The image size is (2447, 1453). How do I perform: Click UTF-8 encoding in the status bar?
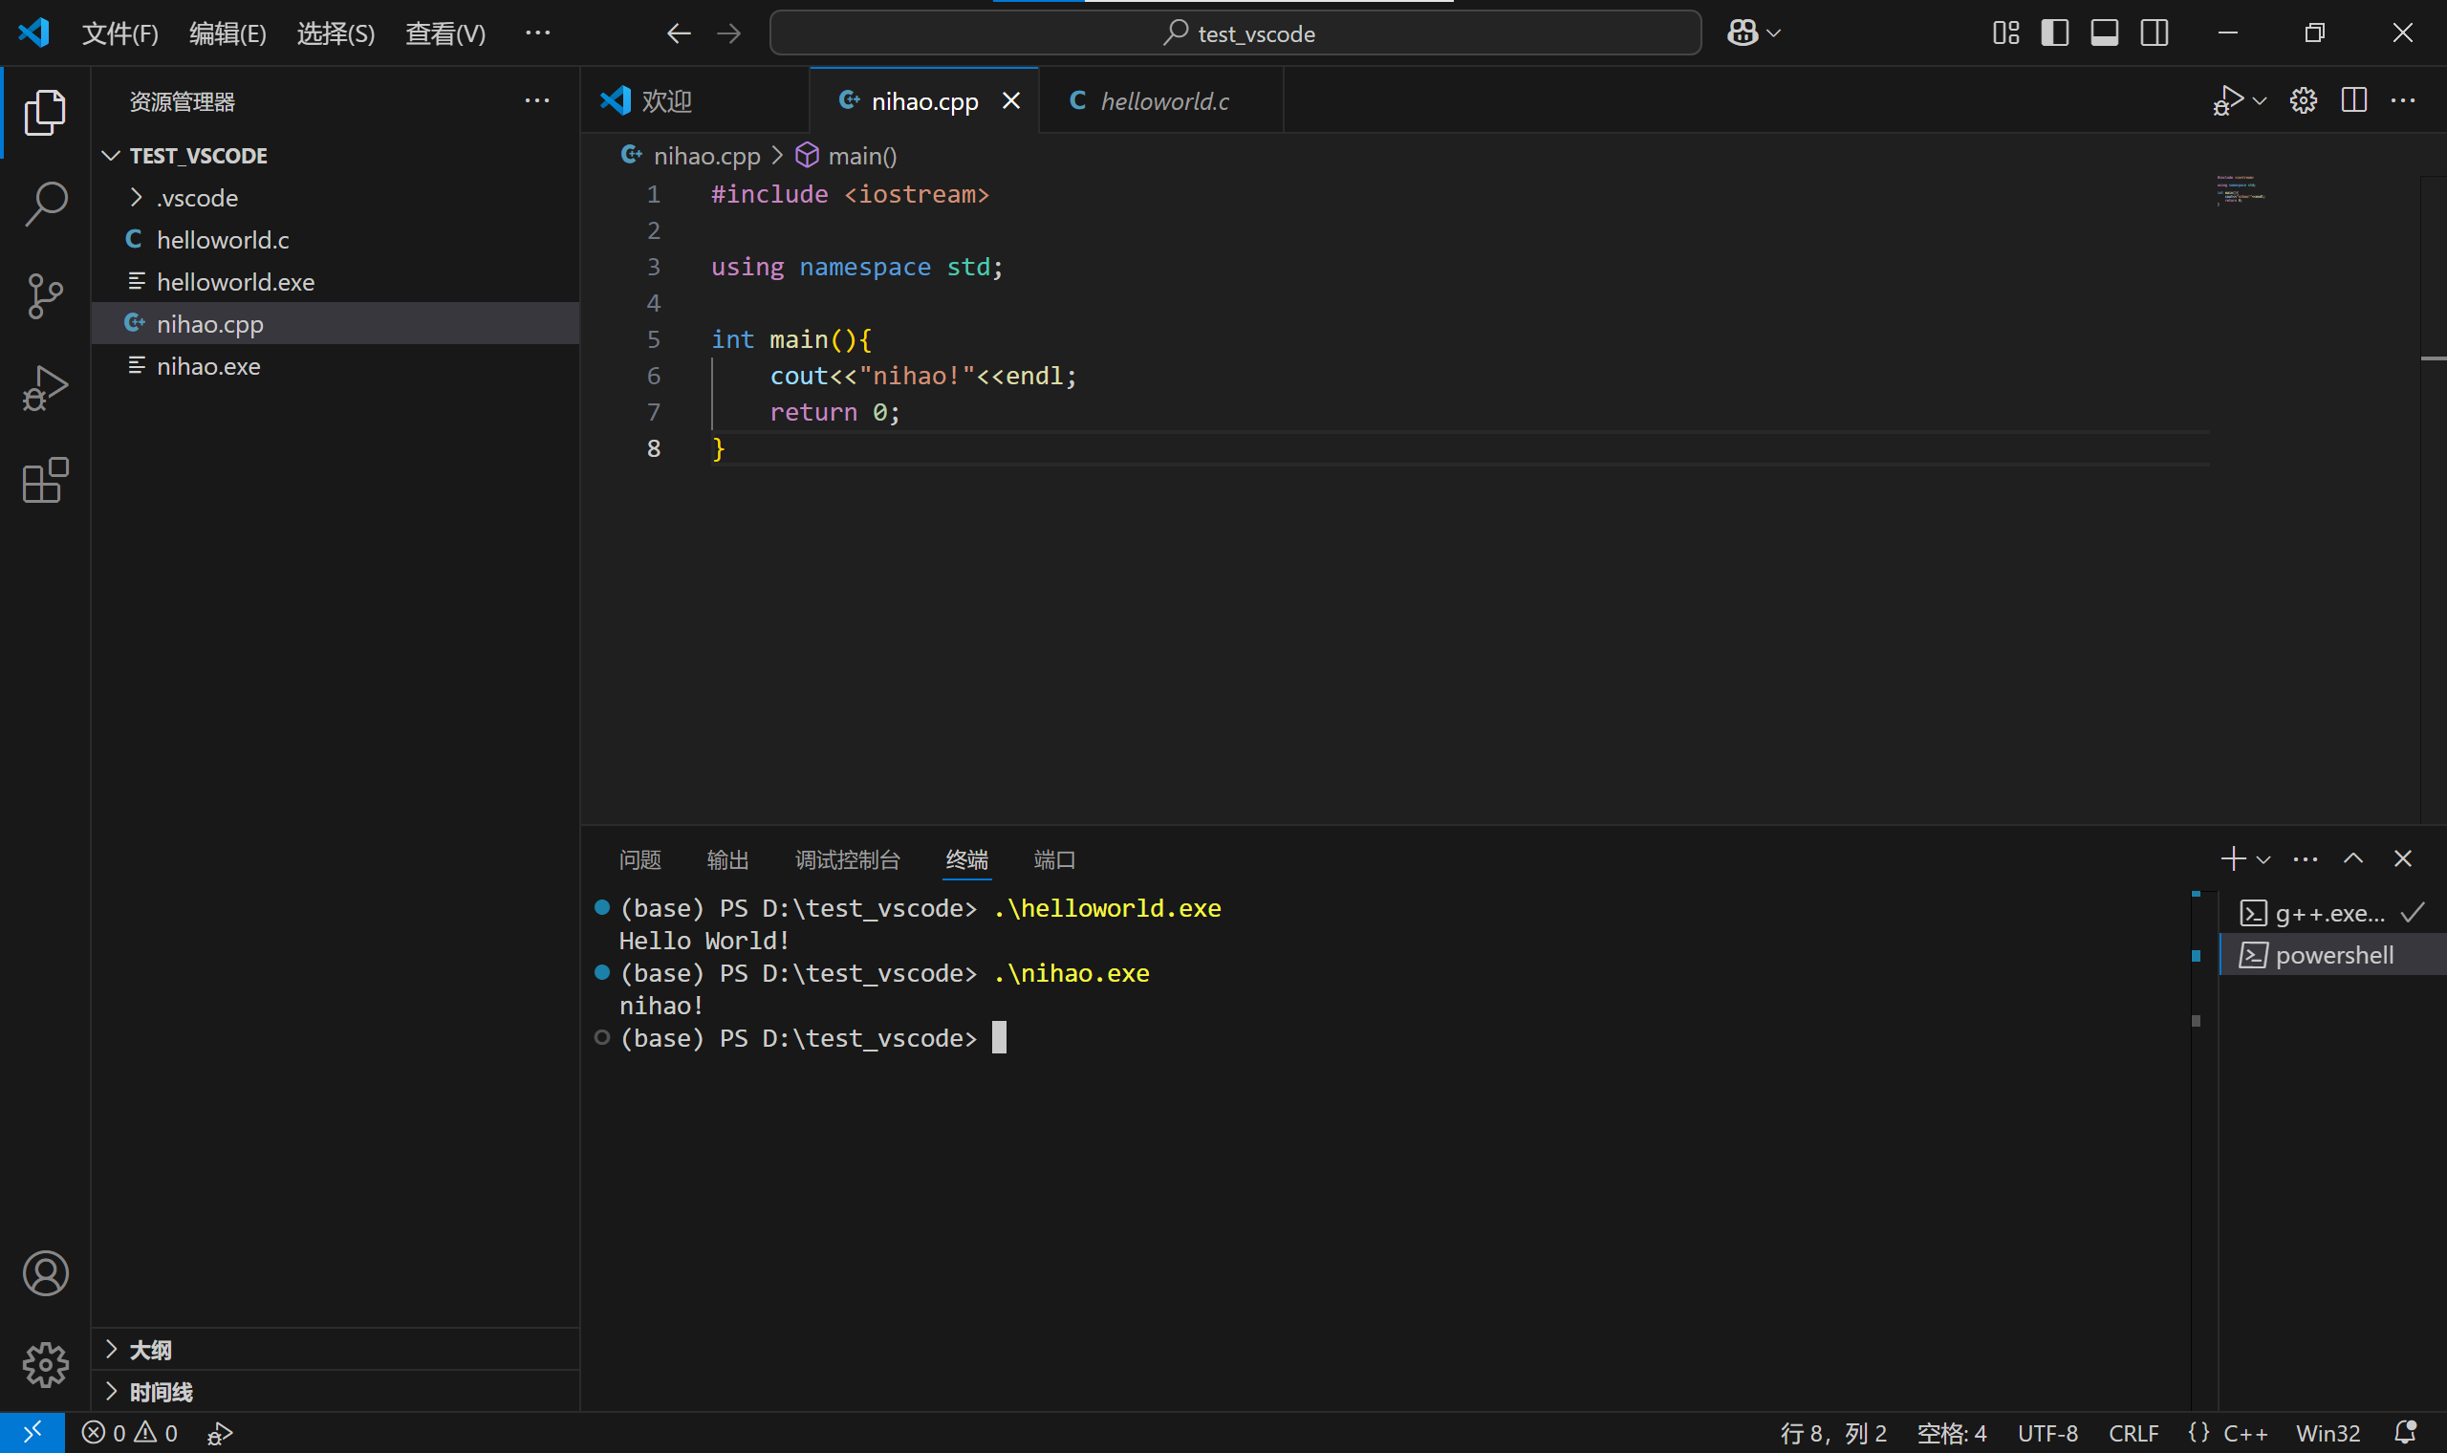[x=2047, y=1431]
